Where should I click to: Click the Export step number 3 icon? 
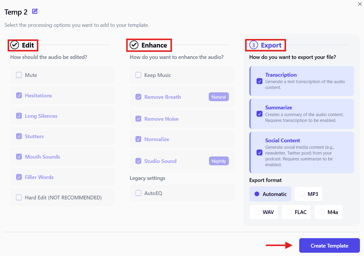254,45
